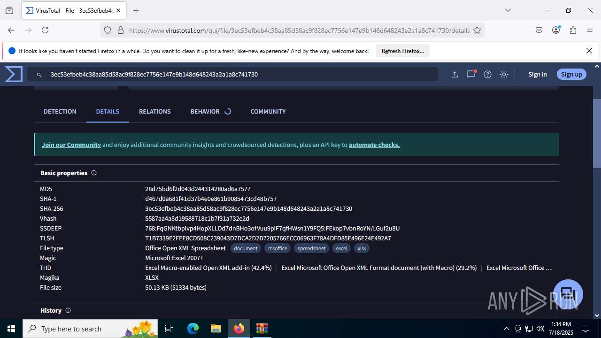Image resolution: width=601 pixels, height=338 pixels.
Task: Open the Windows notification center
Action: (586, 329)
